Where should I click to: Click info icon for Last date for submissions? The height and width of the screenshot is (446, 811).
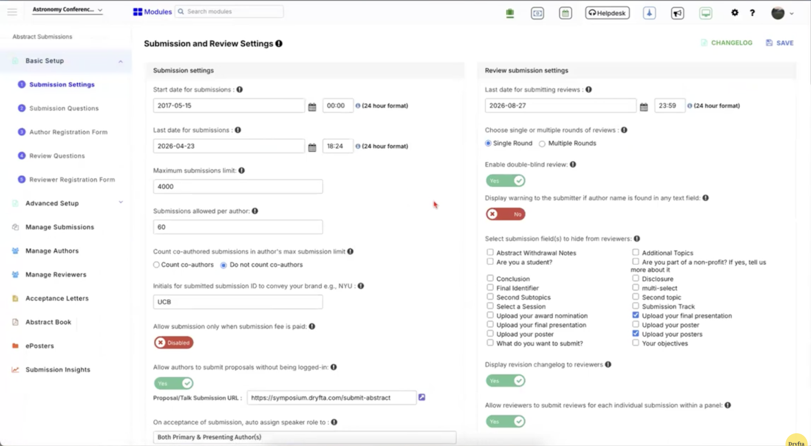coord(238,130)
